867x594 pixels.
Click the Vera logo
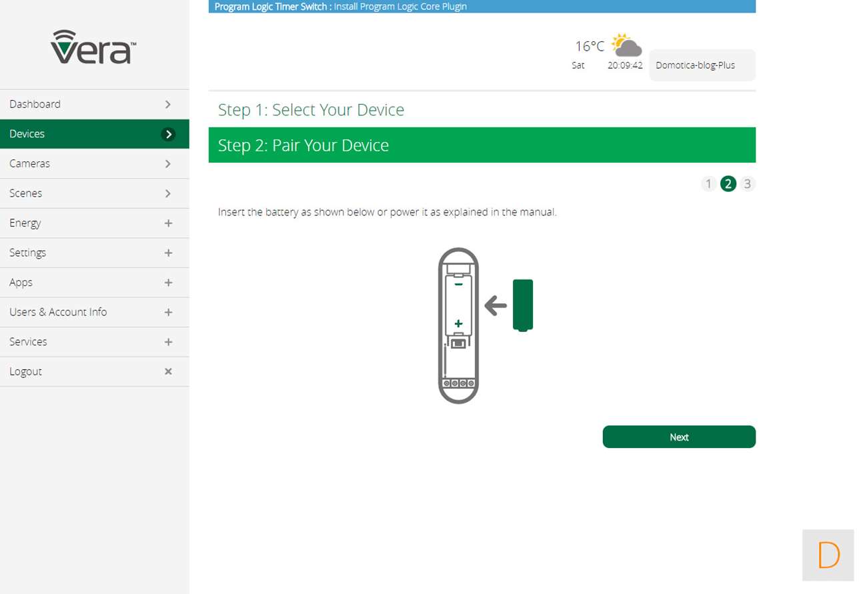93,47
